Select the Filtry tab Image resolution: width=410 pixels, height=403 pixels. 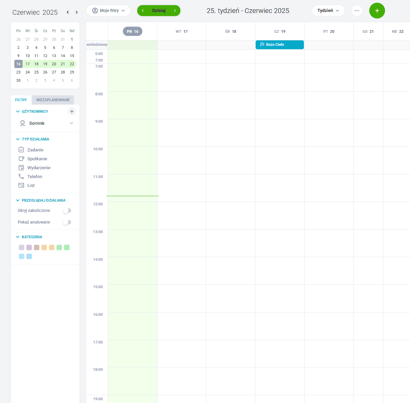coord(21,100)
